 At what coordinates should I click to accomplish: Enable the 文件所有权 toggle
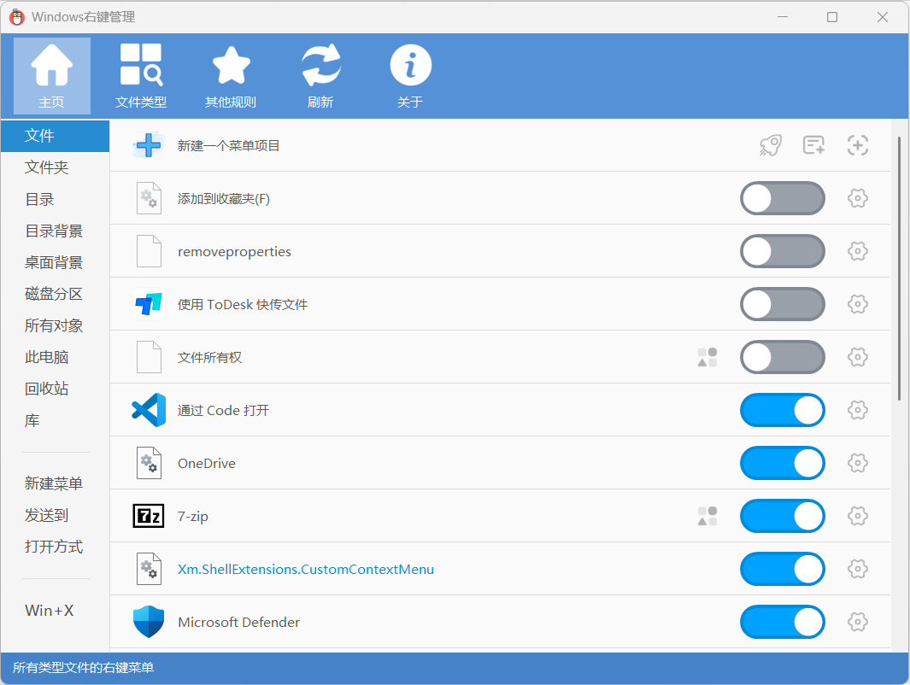coord(783,357)
